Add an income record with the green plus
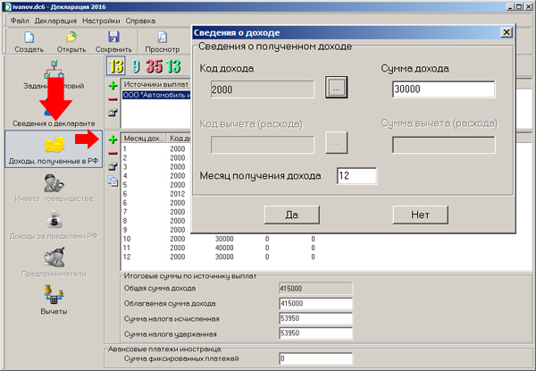Image resolution: width=536 pixels, height=371 pixels. [x=113, y=139]
